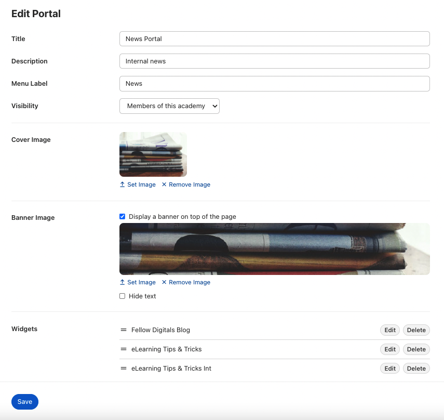Edit the eLearning Tips & Tricks Int widget
Image resolution: width=444 pixels, height=420 pixels.
pos(390,369)
